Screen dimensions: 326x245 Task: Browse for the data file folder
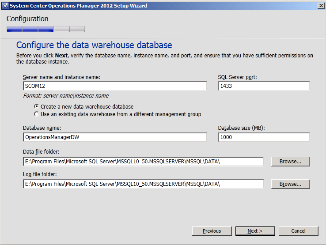(x=291, y=162)
